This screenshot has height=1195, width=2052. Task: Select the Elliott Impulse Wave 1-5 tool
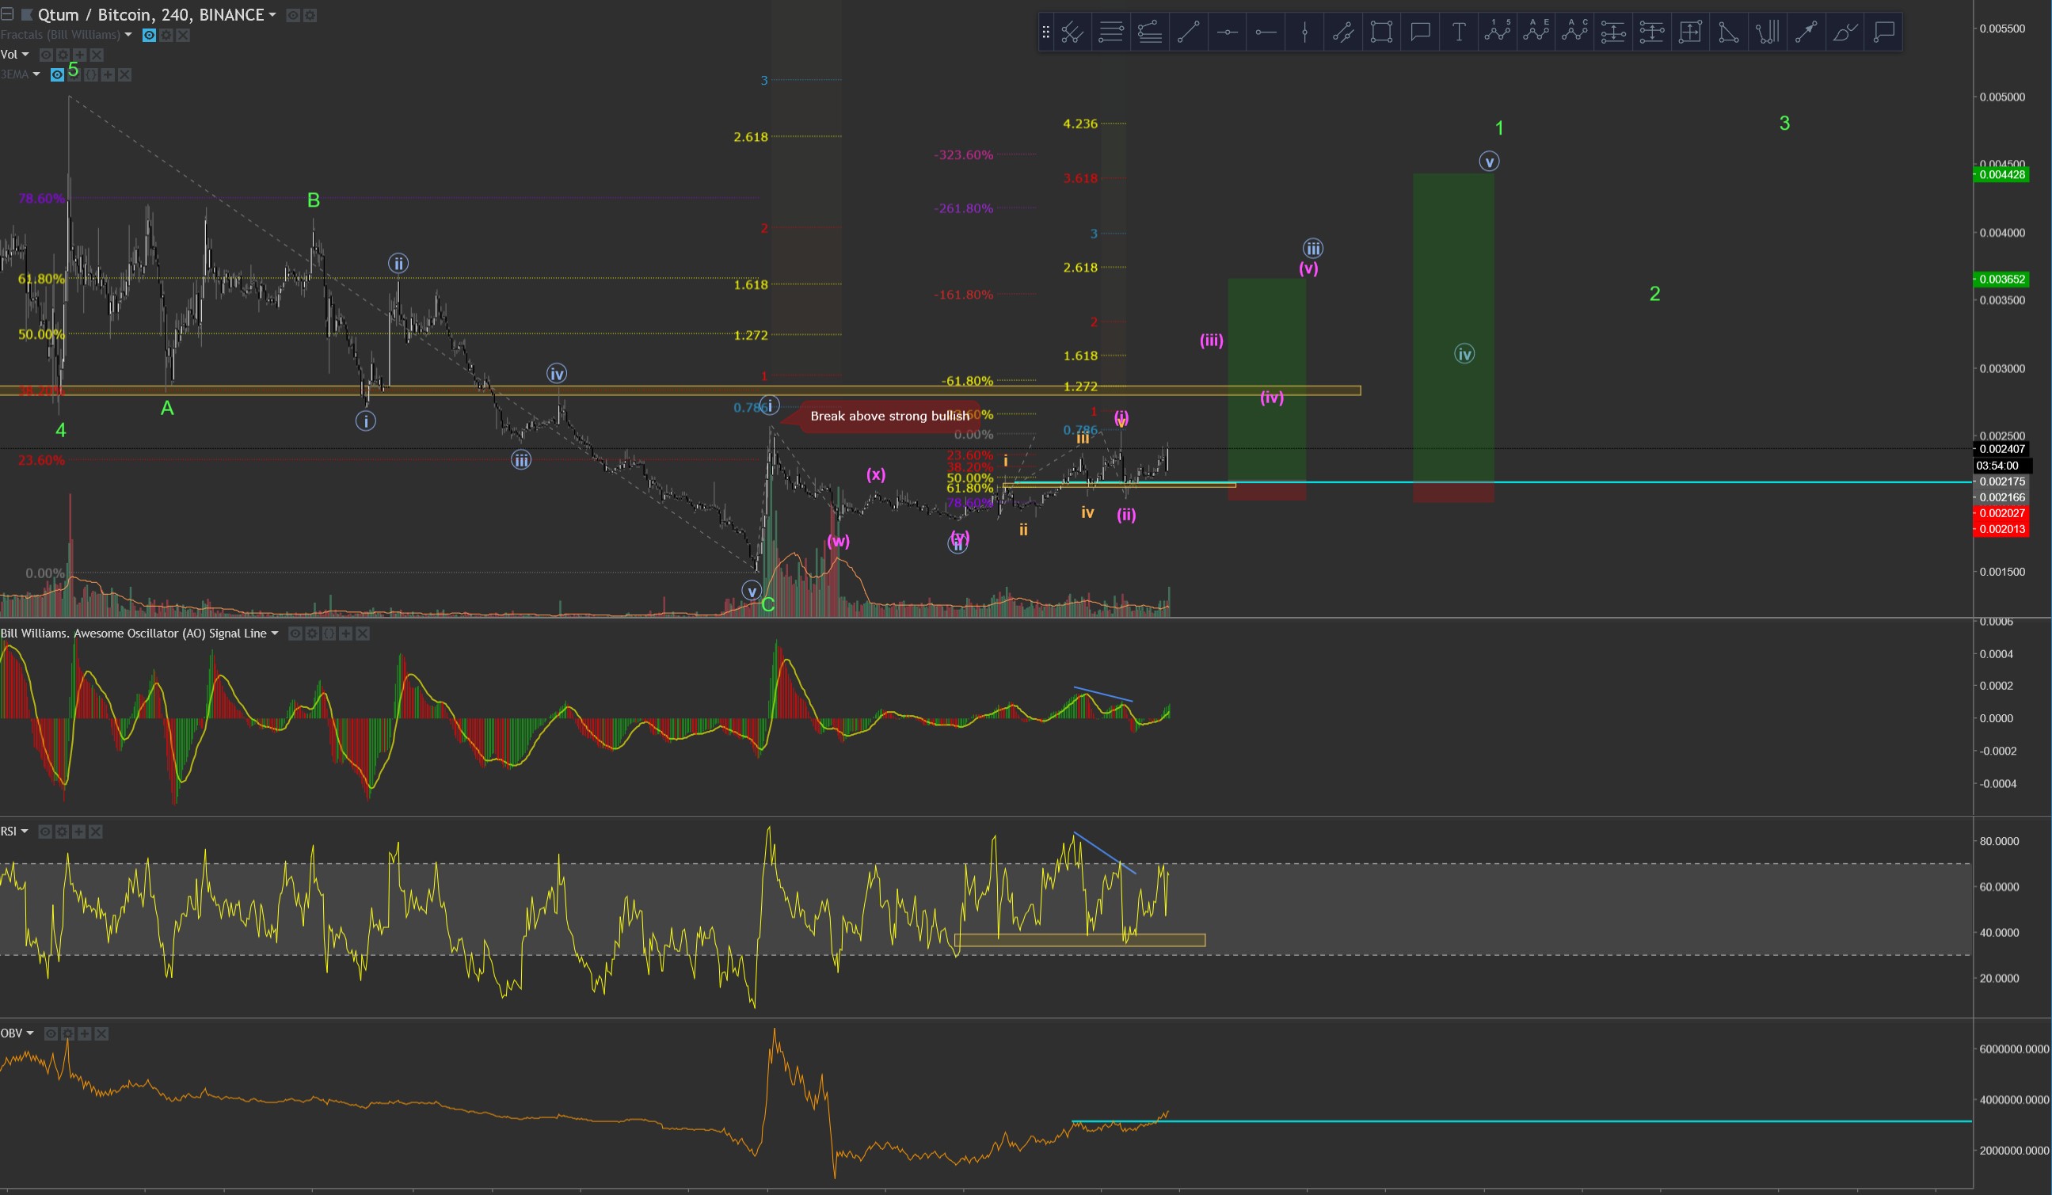pyautogui.click(x=1498, y=32)
